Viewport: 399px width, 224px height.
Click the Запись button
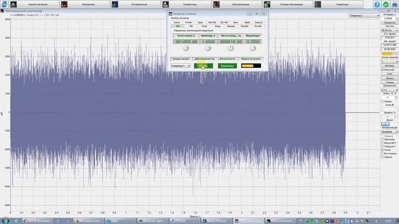(389, 78)
